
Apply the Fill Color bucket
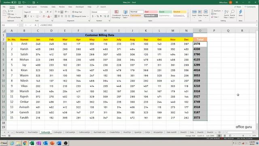[44, 16]
